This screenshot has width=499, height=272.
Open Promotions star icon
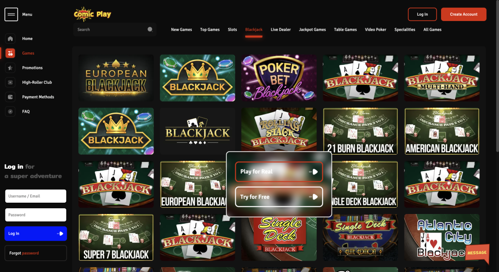click(10, 68)
